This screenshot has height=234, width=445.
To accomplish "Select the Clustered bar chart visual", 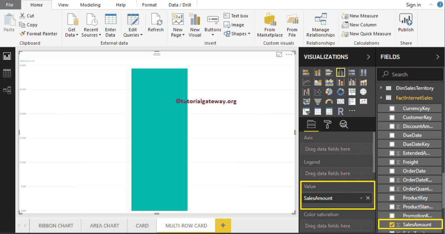I will (329, 73).
